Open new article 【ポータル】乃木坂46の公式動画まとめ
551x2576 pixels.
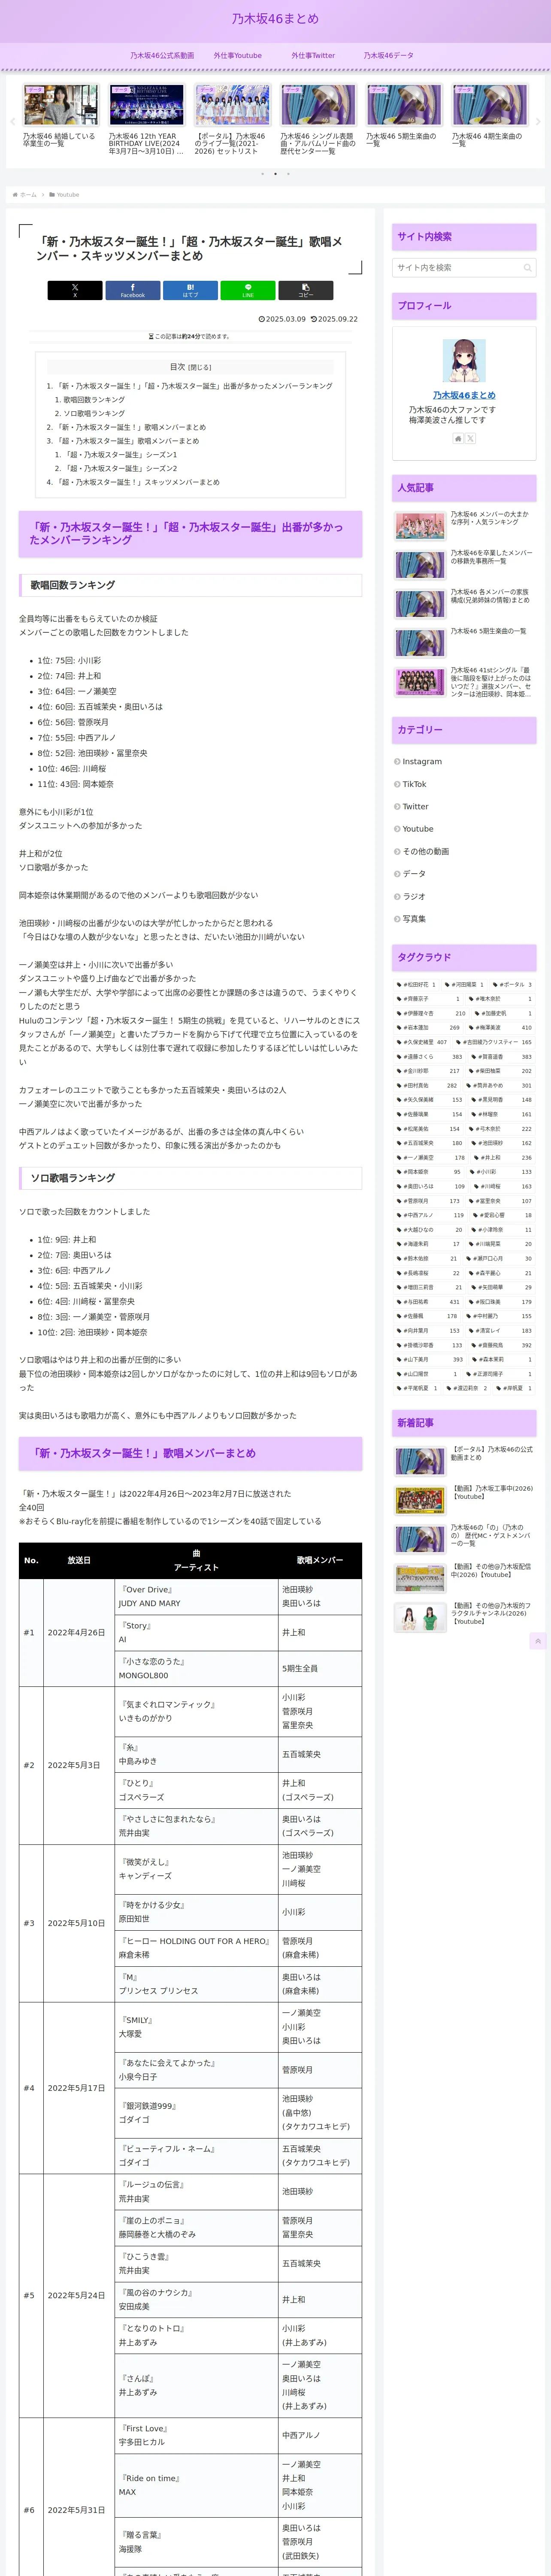(x=464, y=1460)
